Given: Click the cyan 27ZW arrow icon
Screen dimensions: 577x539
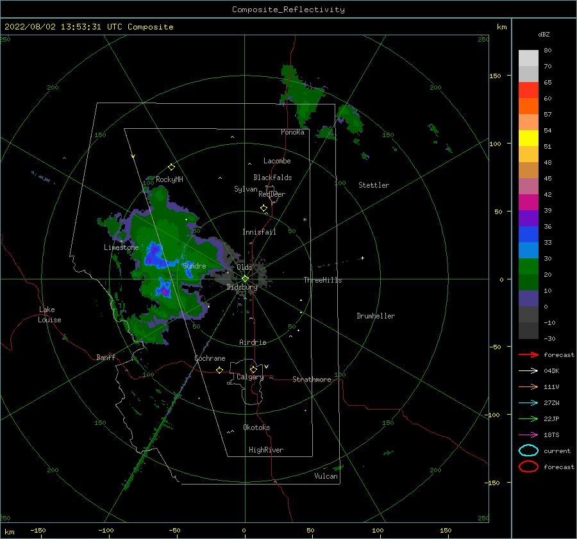Looking at the screenshot, I should tap(528, 403).
